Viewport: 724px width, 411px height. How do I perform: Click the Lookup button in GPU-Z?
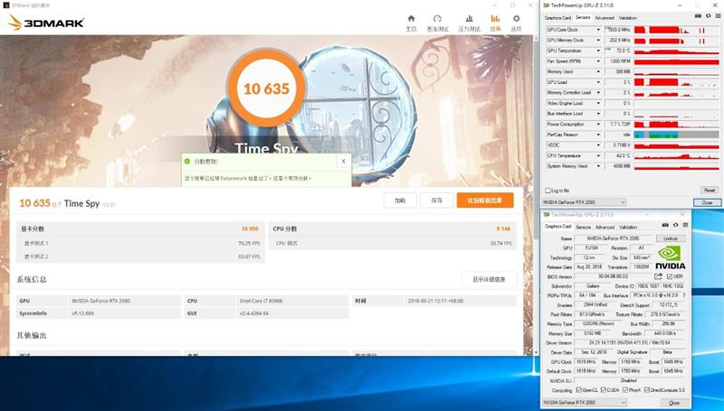(x=671, y=238)
